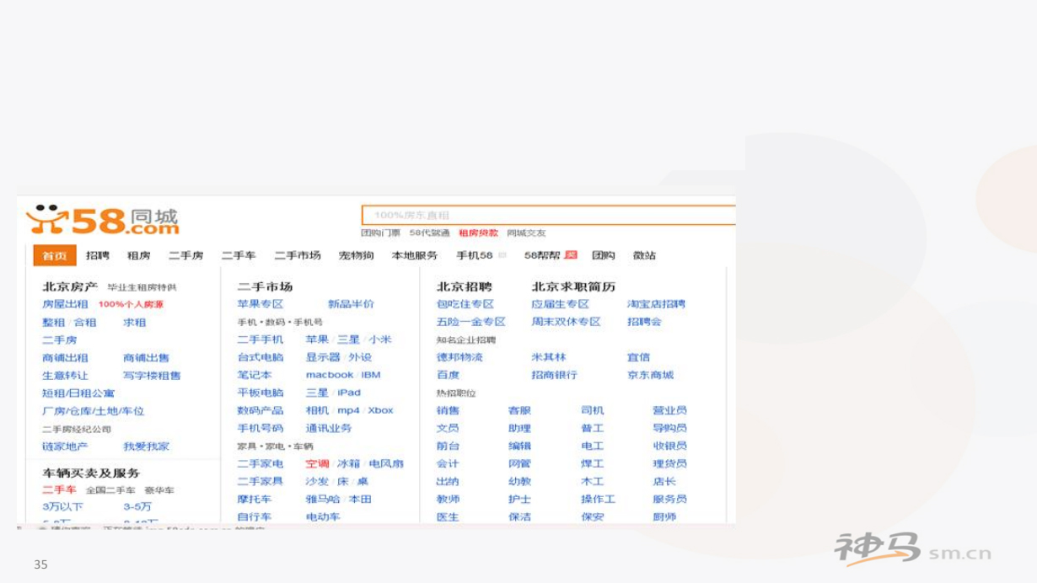This screenshot has width=1037, height=583.
Task: Click the 包吃住专区 link
Action: tap(465, 304)
